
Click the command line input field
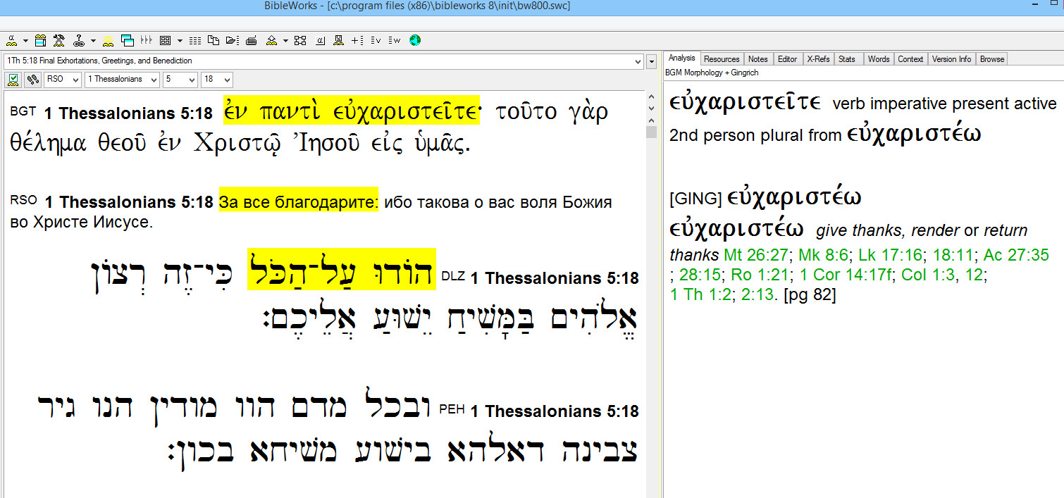[x=323, y=61]
